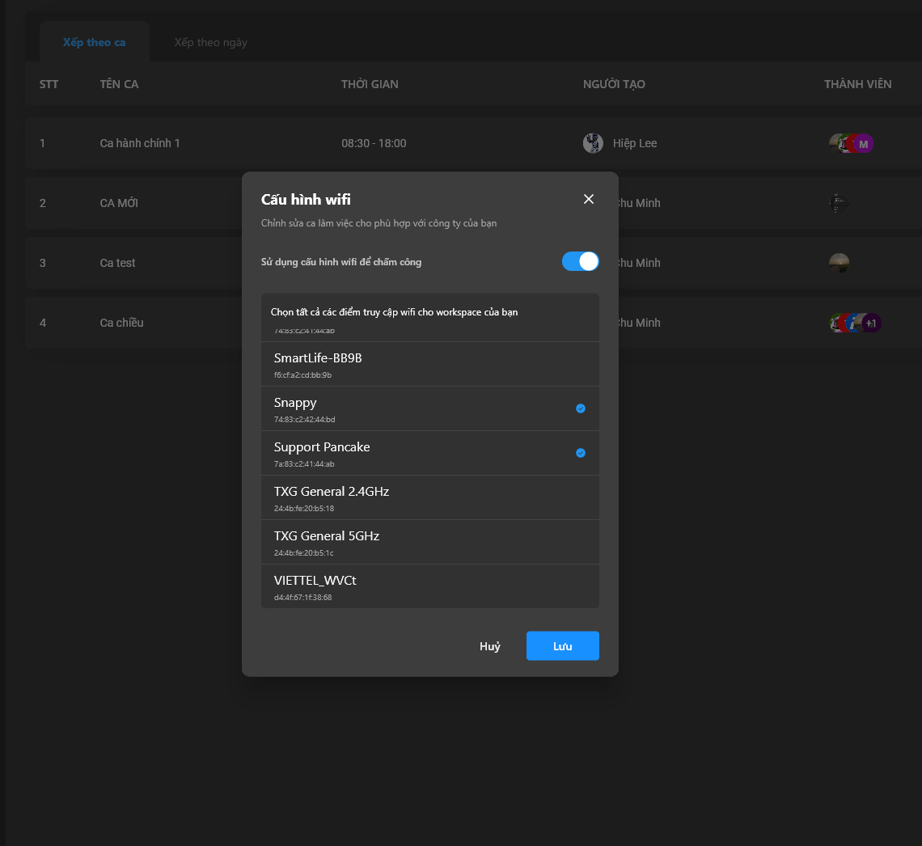Select VIETTEL_WVCt wifi access point
Viewport: 922px width, 846px height.
(429, 586)
